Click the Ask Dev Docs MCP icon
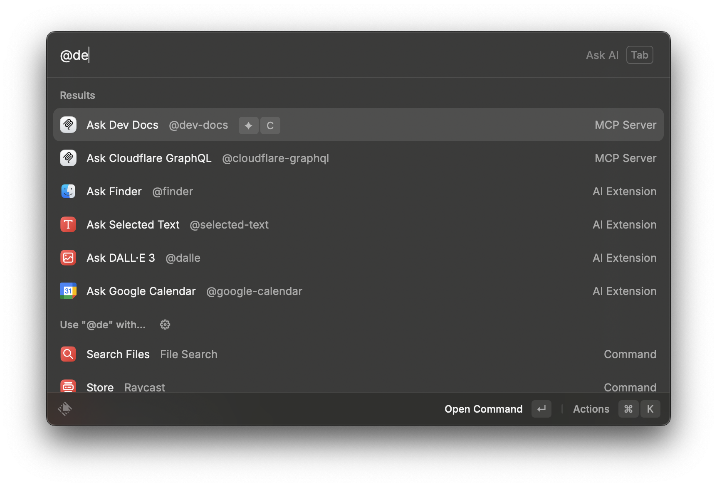This screenshot has height=487, width=717. pos(68,125)
